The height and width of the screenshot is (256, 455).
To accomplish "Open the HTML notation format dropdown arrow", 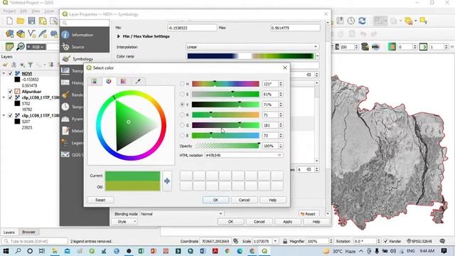I will (279, 155).
